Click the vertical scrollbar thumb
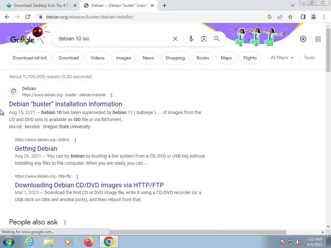This screenshot has height=248, width=331. (328, 50)
